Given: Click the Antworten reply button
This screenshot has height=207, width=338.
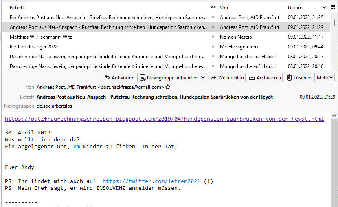Looking at the screenshot, I should pyautogui.click(x=119, y=77).
